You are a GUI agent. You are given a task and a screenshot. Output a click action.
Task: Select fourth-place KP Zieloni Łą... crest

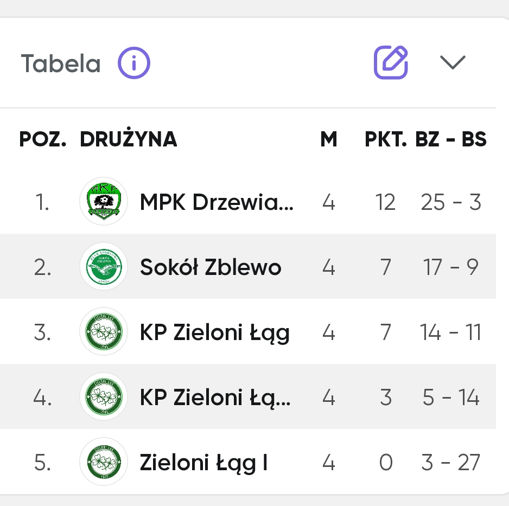[x=104, y=396]
